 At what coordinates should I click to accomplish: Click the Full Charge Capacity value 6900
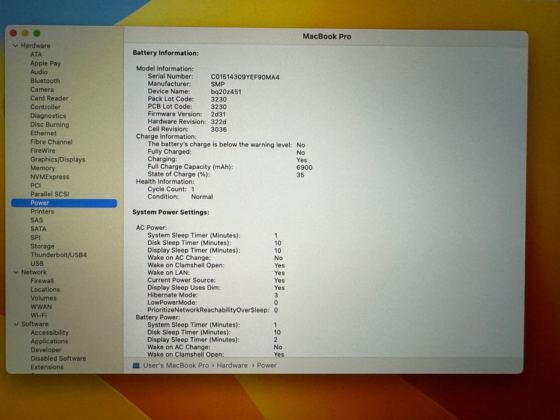click(x=304, y=167)
